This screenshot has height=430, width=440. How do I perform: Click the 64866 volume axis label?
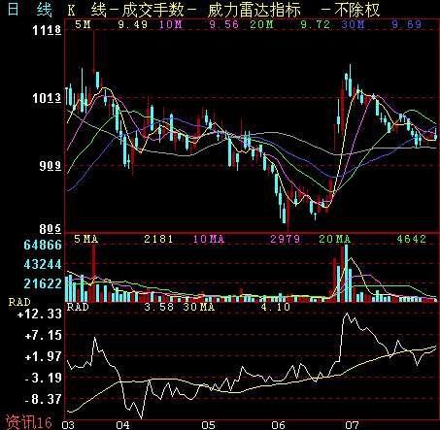click(x=43, y=245)
